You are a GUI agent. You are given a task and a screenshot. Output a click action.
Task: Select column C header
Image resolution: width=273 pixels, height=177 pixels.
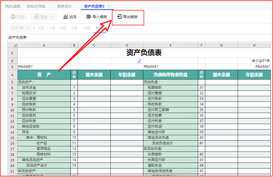[x=94, y=45]
